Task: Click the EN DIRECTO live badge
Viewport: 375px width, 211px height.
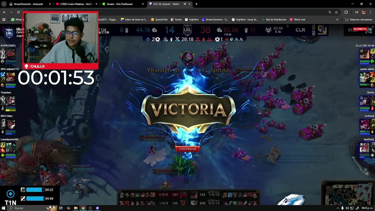Action: click(360, 29)
